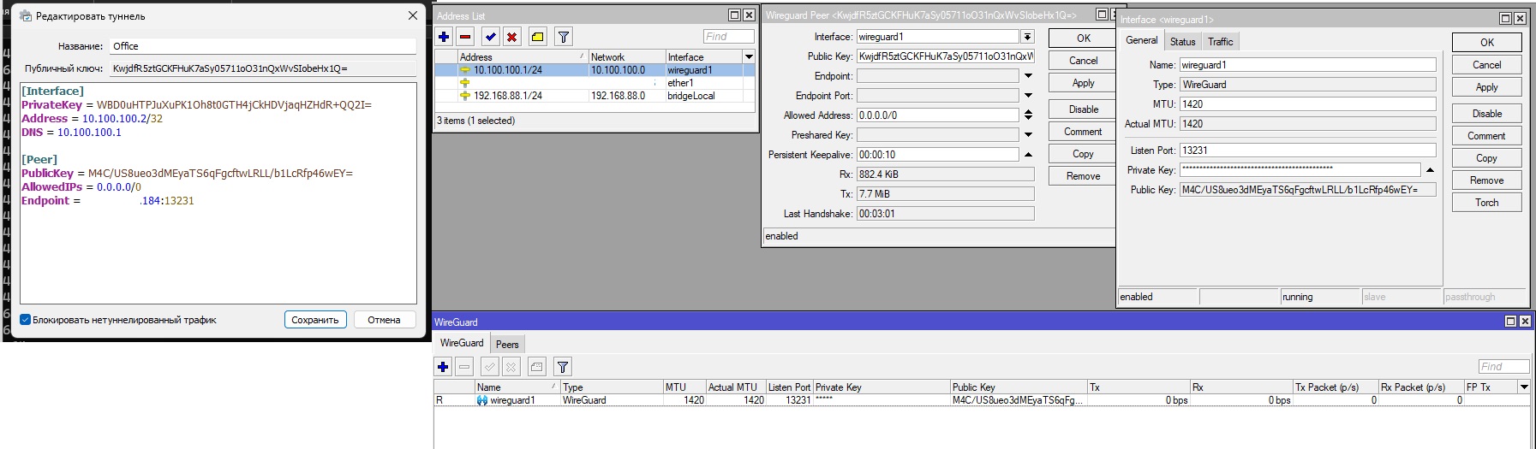This screenshot has height=449, width=1536.
Task: Collapse Private Key field arrow in Interface window
Action: tap(1430, 170)
